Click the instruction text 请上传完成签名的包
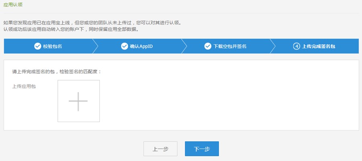 click(x=57, y=71)
